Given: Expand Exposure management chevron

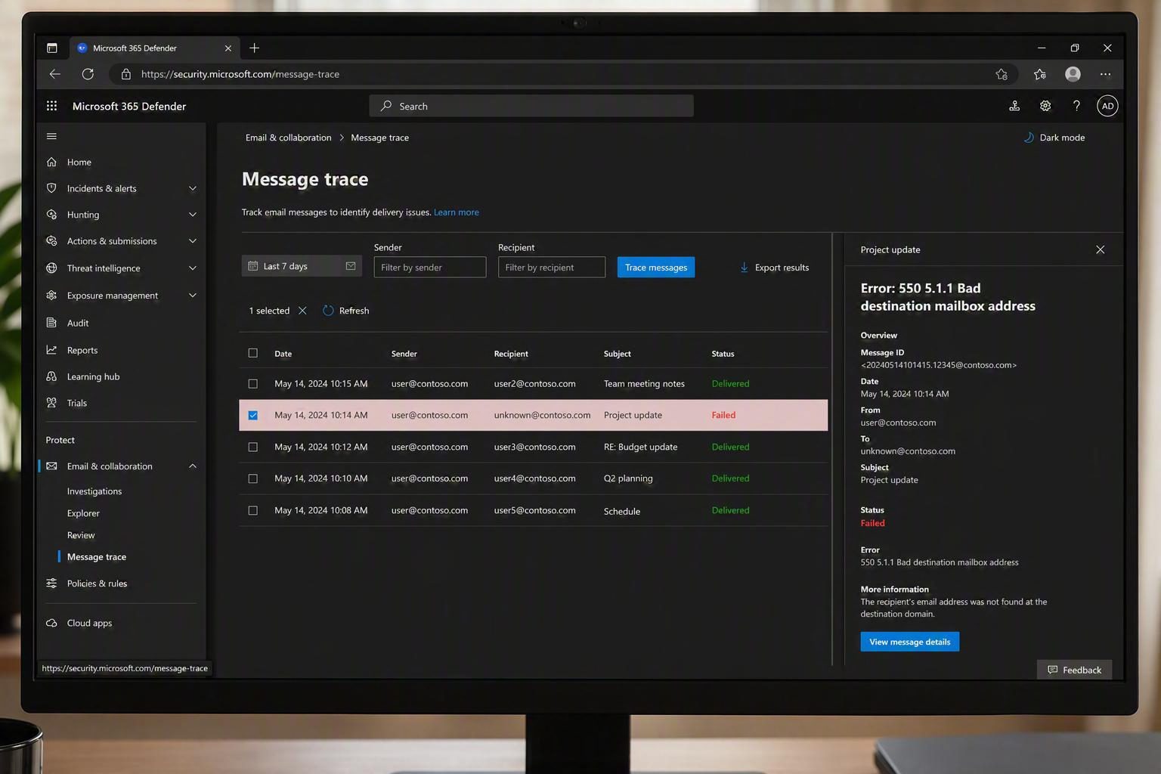Looking at the screenshot, I should click(193, 296).
